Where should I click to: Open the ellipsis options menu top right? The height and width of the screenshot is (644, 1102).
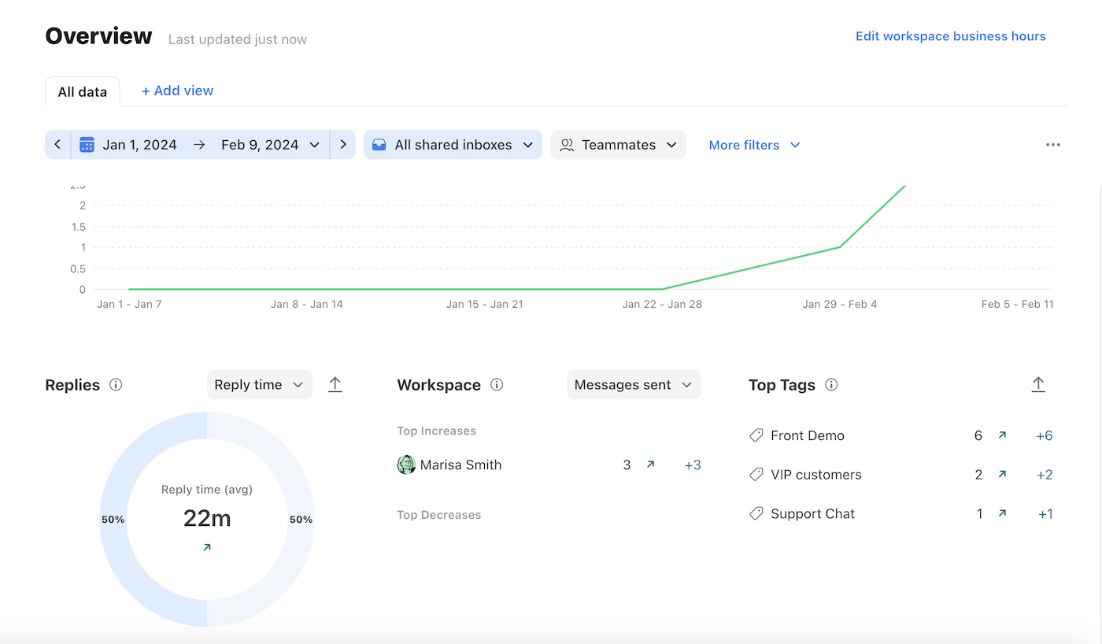coord(1053,144)
